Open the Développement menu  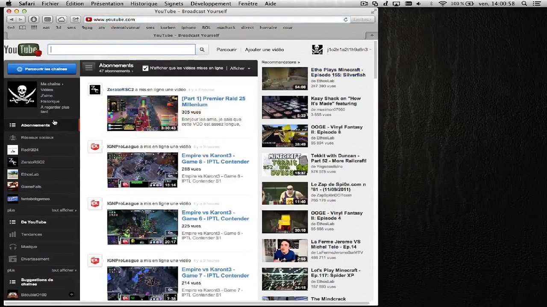[211, 4]
